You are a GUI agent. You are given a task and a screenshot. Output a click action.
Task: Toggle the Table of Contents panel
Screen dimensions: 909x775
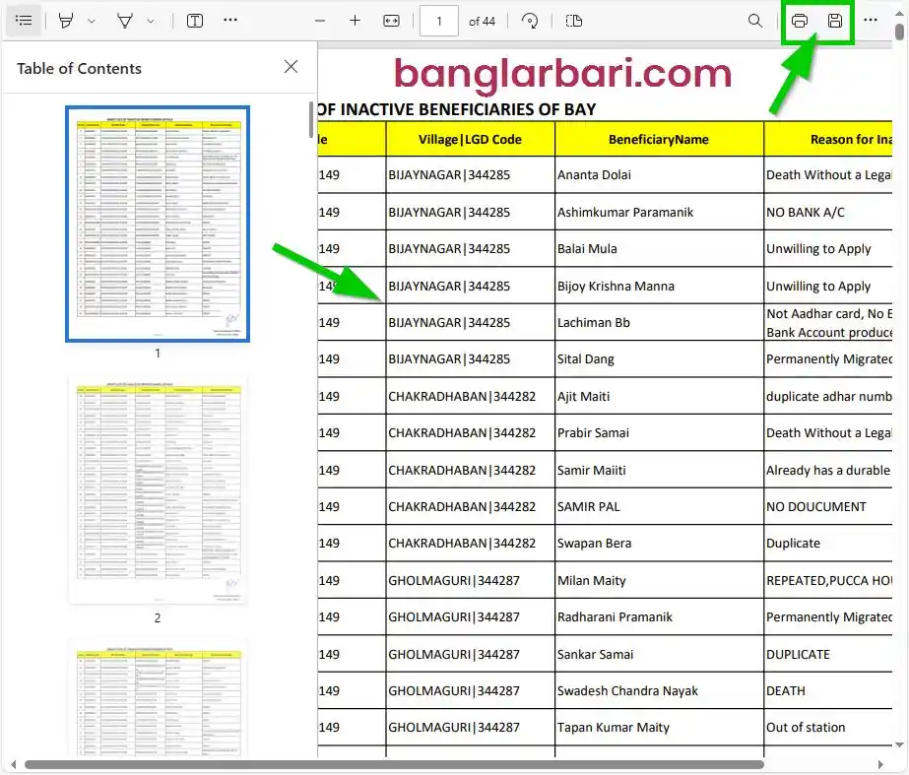pos(24,20)
